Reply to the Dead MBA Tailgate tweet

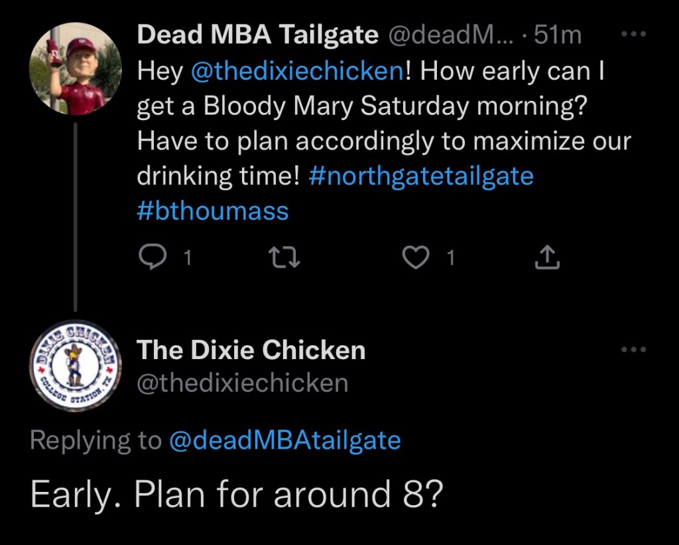153,258
